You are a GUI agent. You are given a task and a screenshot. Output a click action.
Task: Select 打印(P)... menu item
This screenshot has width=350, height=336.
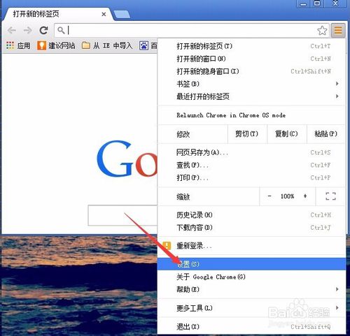251,177
